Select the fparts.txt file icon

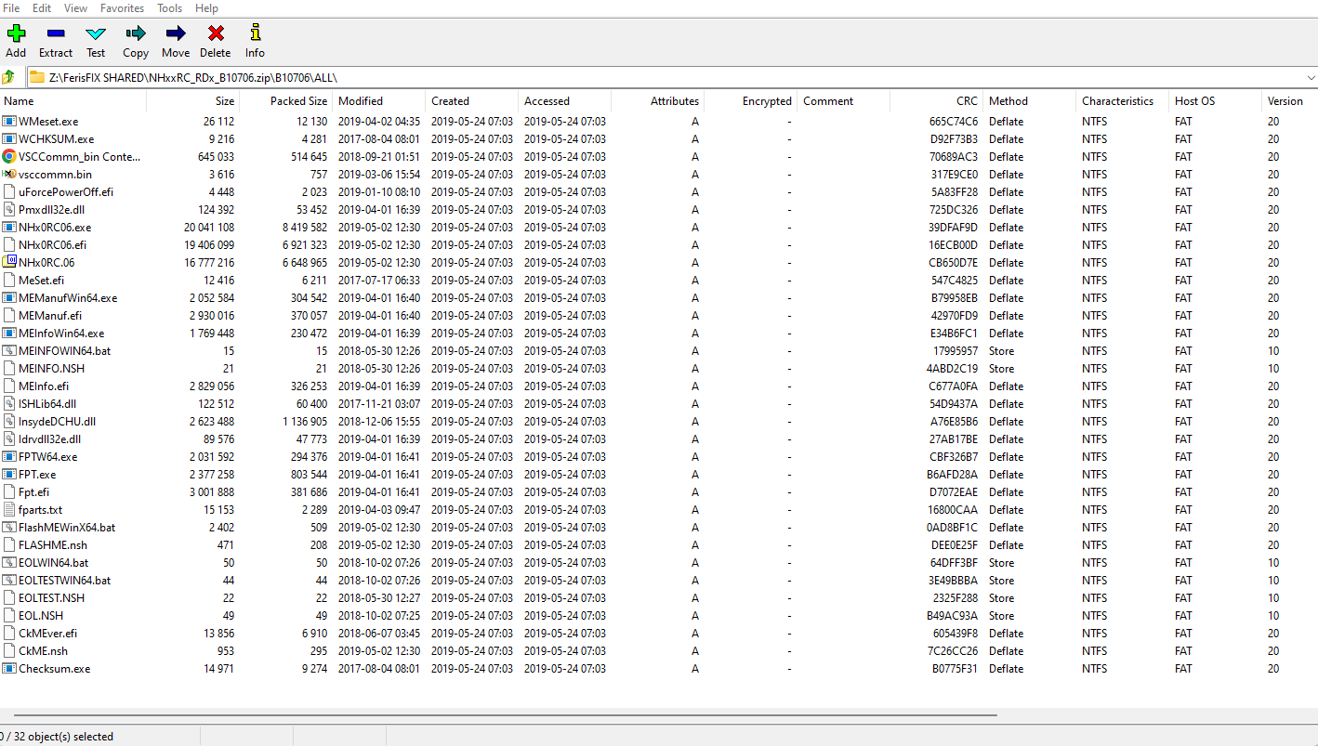pos(9,510)
